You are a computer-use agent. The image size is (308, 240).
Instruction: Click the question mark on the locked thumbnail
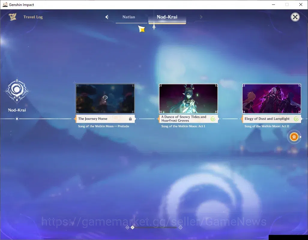pyautogui.click(x=105, y=99)
